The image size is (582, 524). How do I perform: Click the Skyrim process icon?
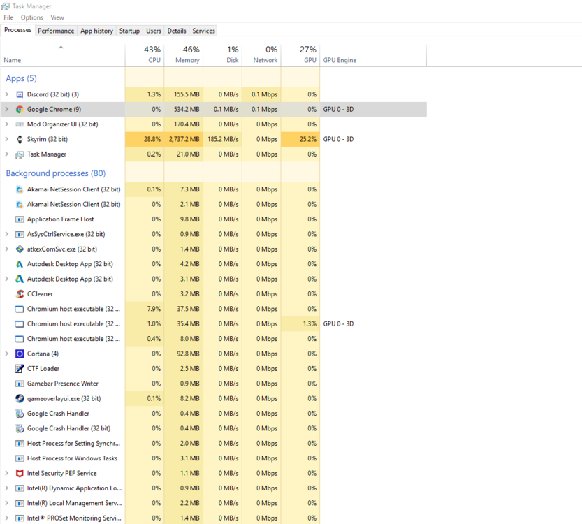pyautogui.click(x=20, y=139)
